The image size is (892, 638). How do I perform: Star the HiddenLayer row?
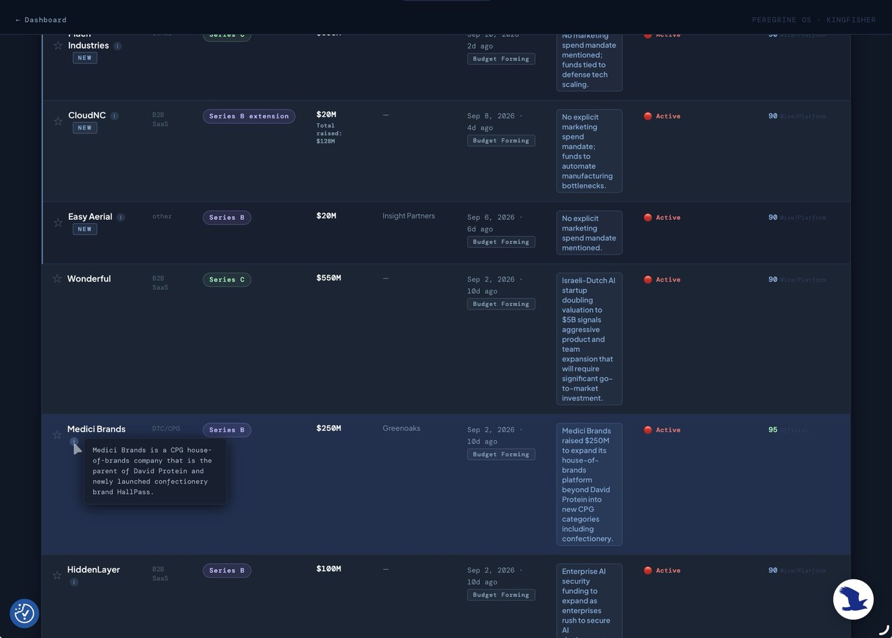57,575
